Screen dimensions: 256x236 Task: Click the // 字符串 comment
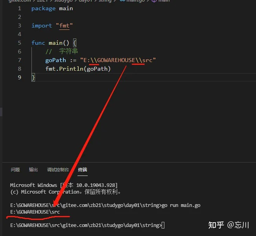coord(62,51)
